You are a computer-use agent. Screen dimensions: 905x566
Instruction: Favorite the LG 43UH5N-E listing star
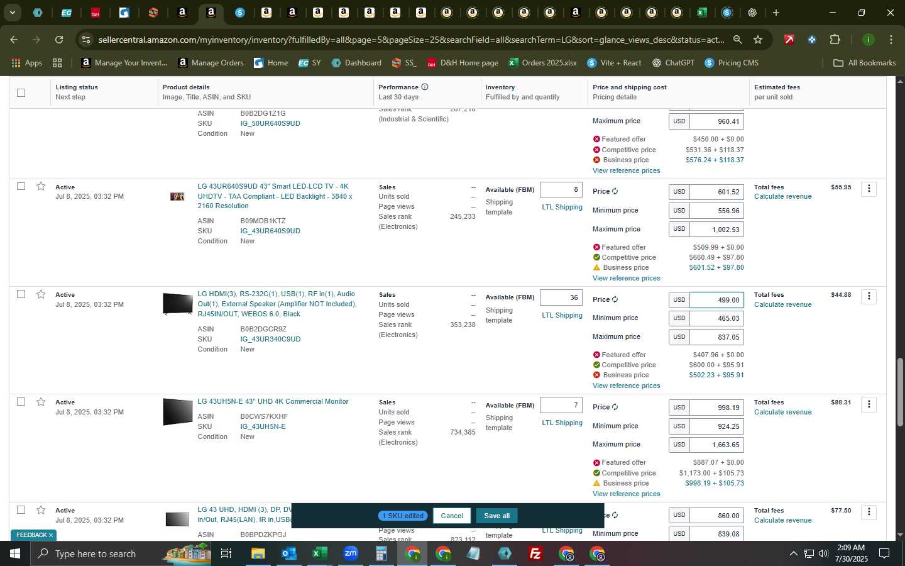(41, 402)
